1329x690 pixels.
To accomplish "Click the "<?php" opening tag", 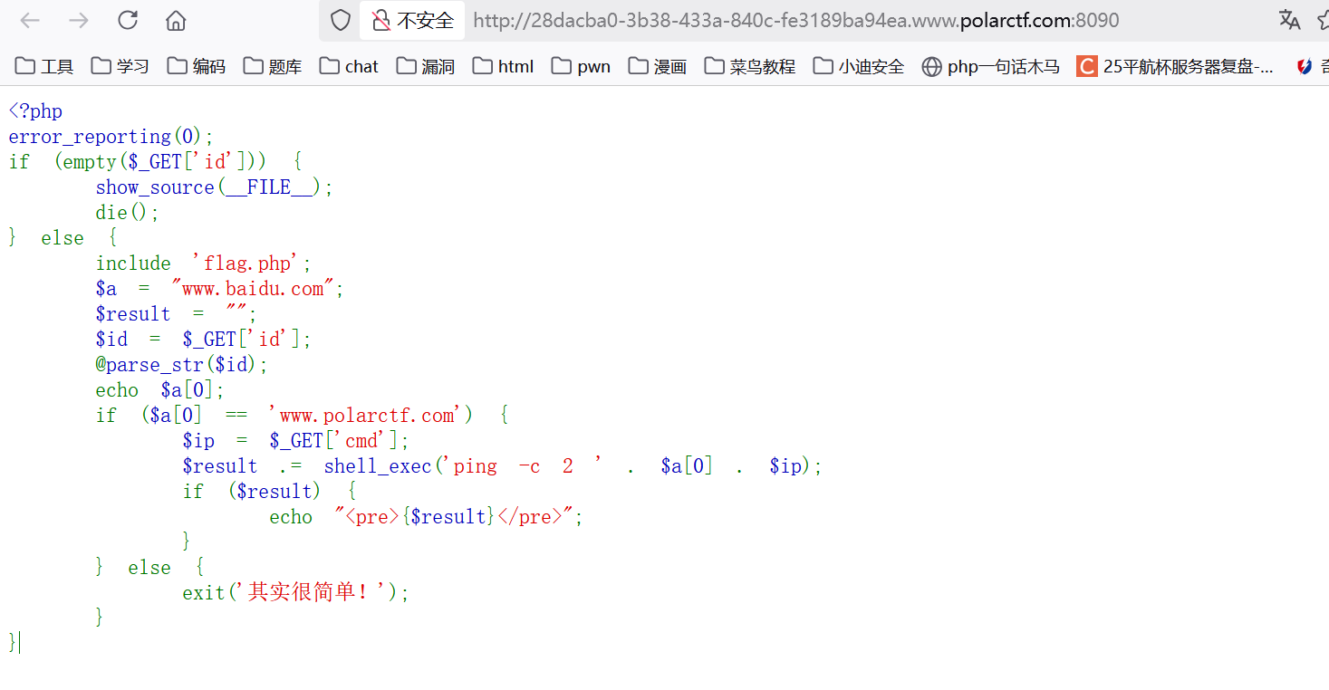I will [35, 111].
